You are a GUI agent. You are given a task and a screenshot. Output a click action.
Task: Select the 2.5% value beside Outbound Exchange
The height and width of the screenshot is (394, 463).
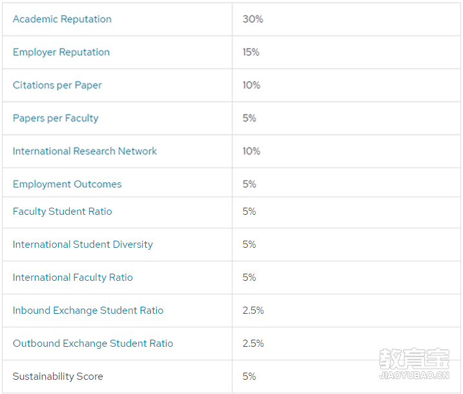pos(253,344)
